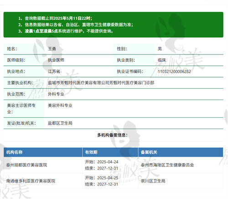Select the 美容外科专业 value
This screenshot has width=228, height=199.
(60, 105)
